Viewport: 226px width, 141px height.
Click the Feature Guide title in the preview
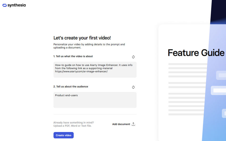196,53
